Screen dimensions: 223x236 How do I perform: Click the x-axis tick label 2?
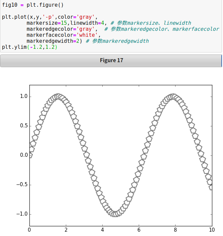(x=66, y=230)
